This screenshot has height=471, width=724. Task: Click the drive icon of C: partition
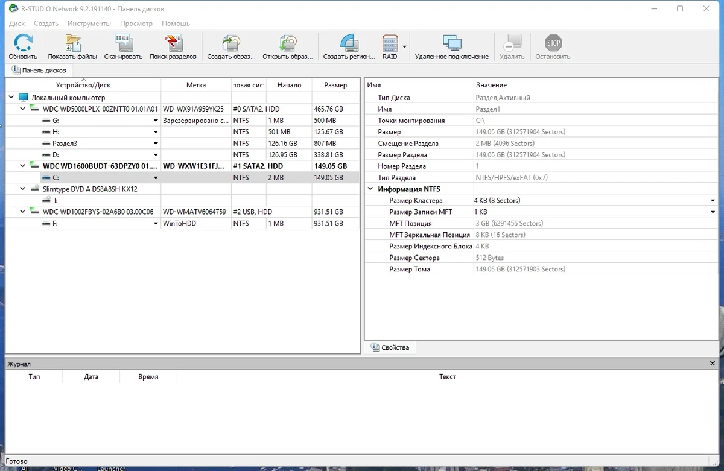(x=46, y=178)
